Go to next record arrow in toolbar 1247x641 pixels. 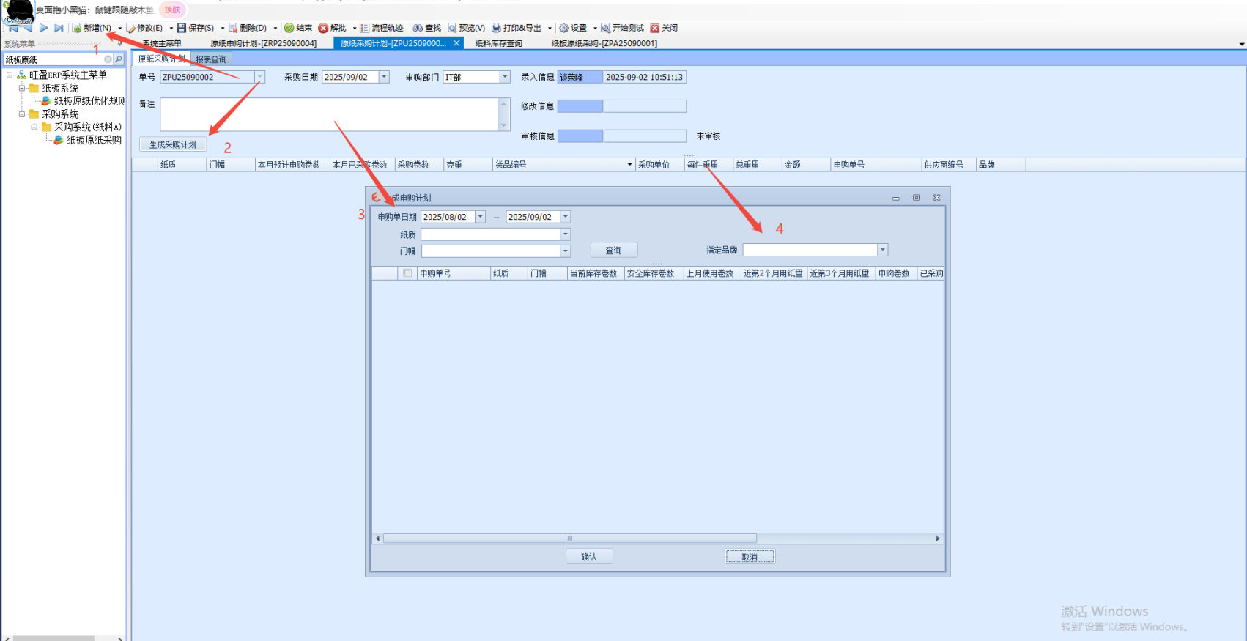(43, 28)
